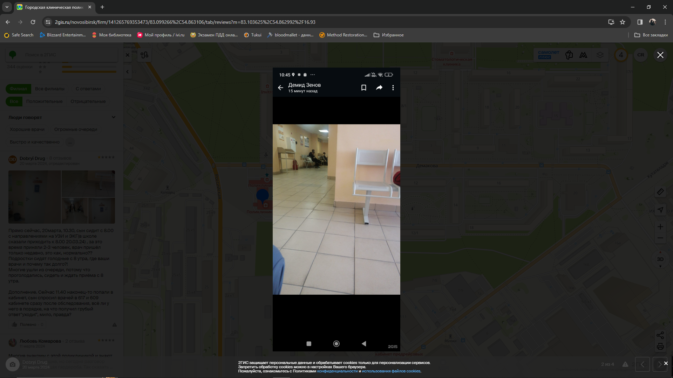Screen dimensions: 673x378
Task: Click the address bar URL
Action: (185, 22)
